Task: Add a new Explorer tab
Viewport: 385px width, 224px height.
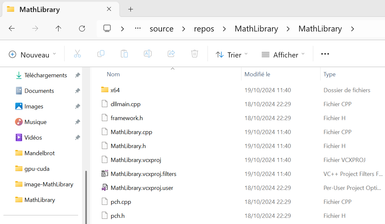Action: pyautogui.click(x=131, y=9)
